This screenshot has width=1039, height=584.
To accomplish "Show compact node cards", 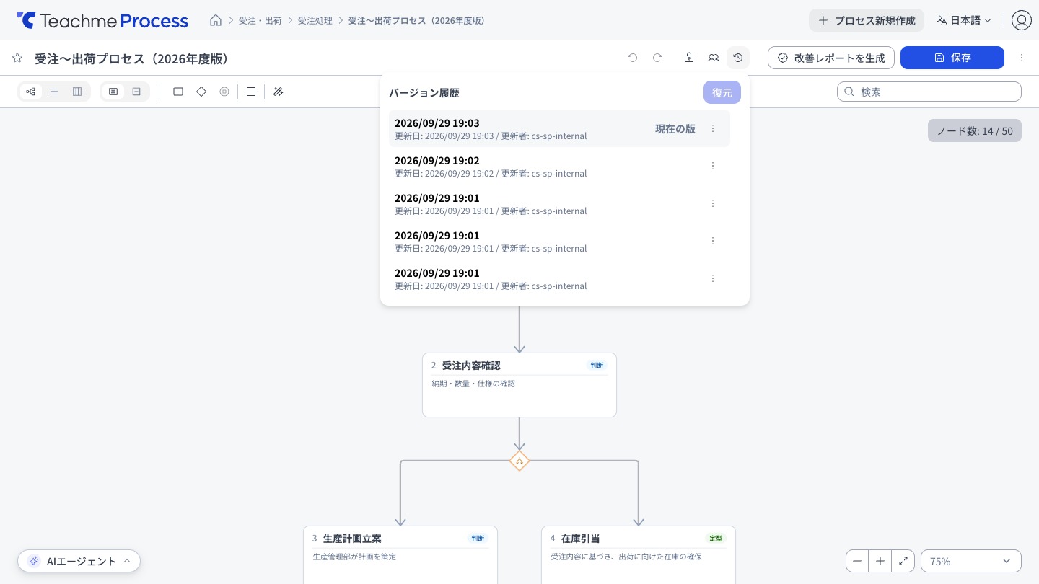I will (x=136, y=92).
